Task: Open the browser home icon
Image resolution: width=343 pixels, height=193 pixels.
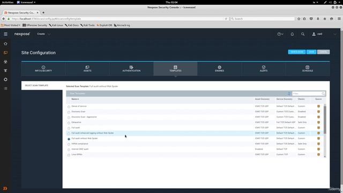Action: tap(325, 19)
